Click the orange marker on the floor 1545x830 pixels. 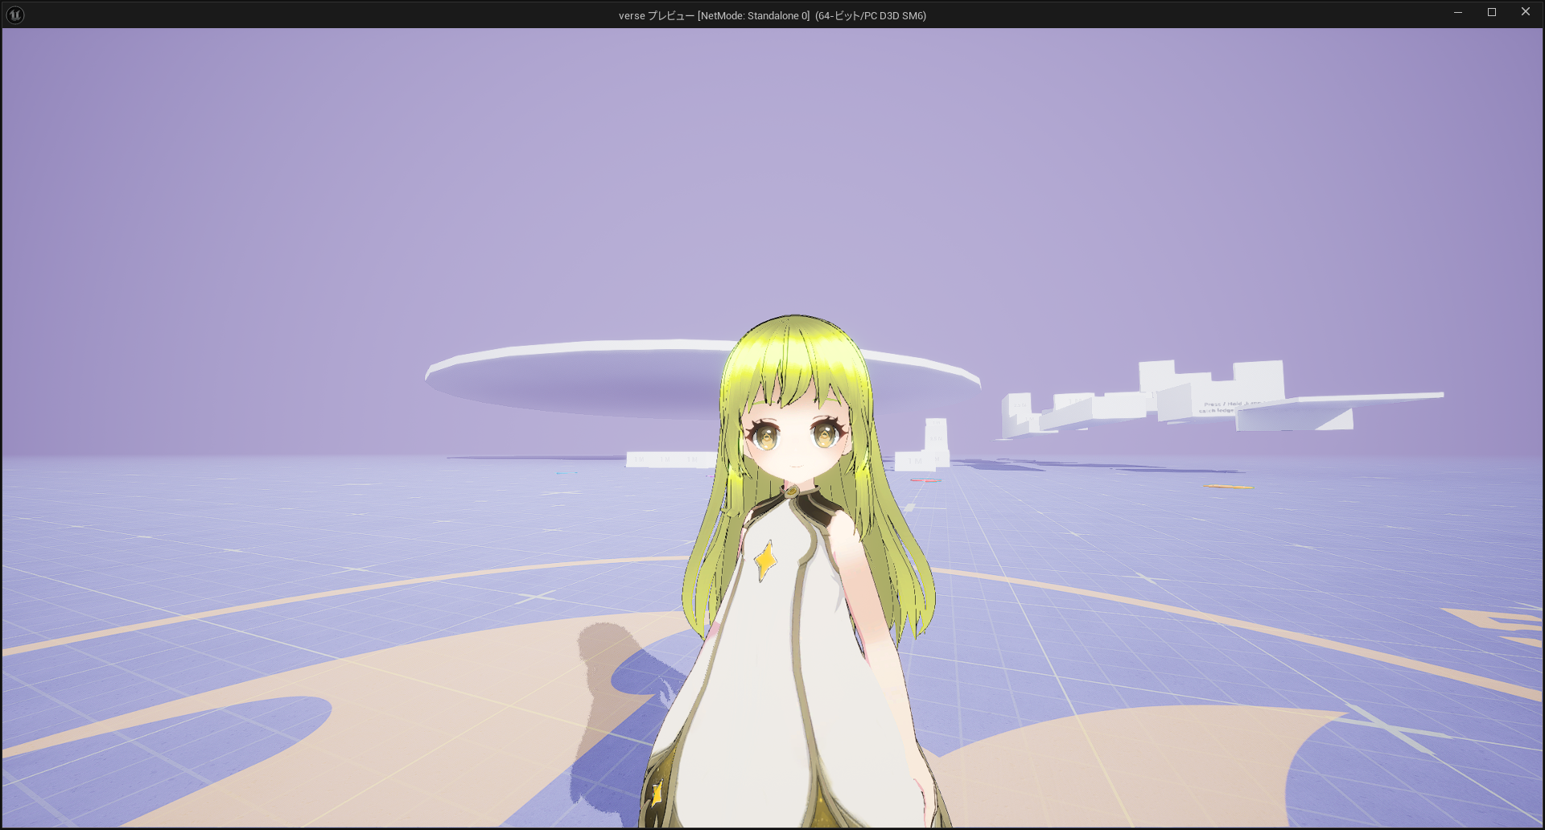coord(1228,487)
